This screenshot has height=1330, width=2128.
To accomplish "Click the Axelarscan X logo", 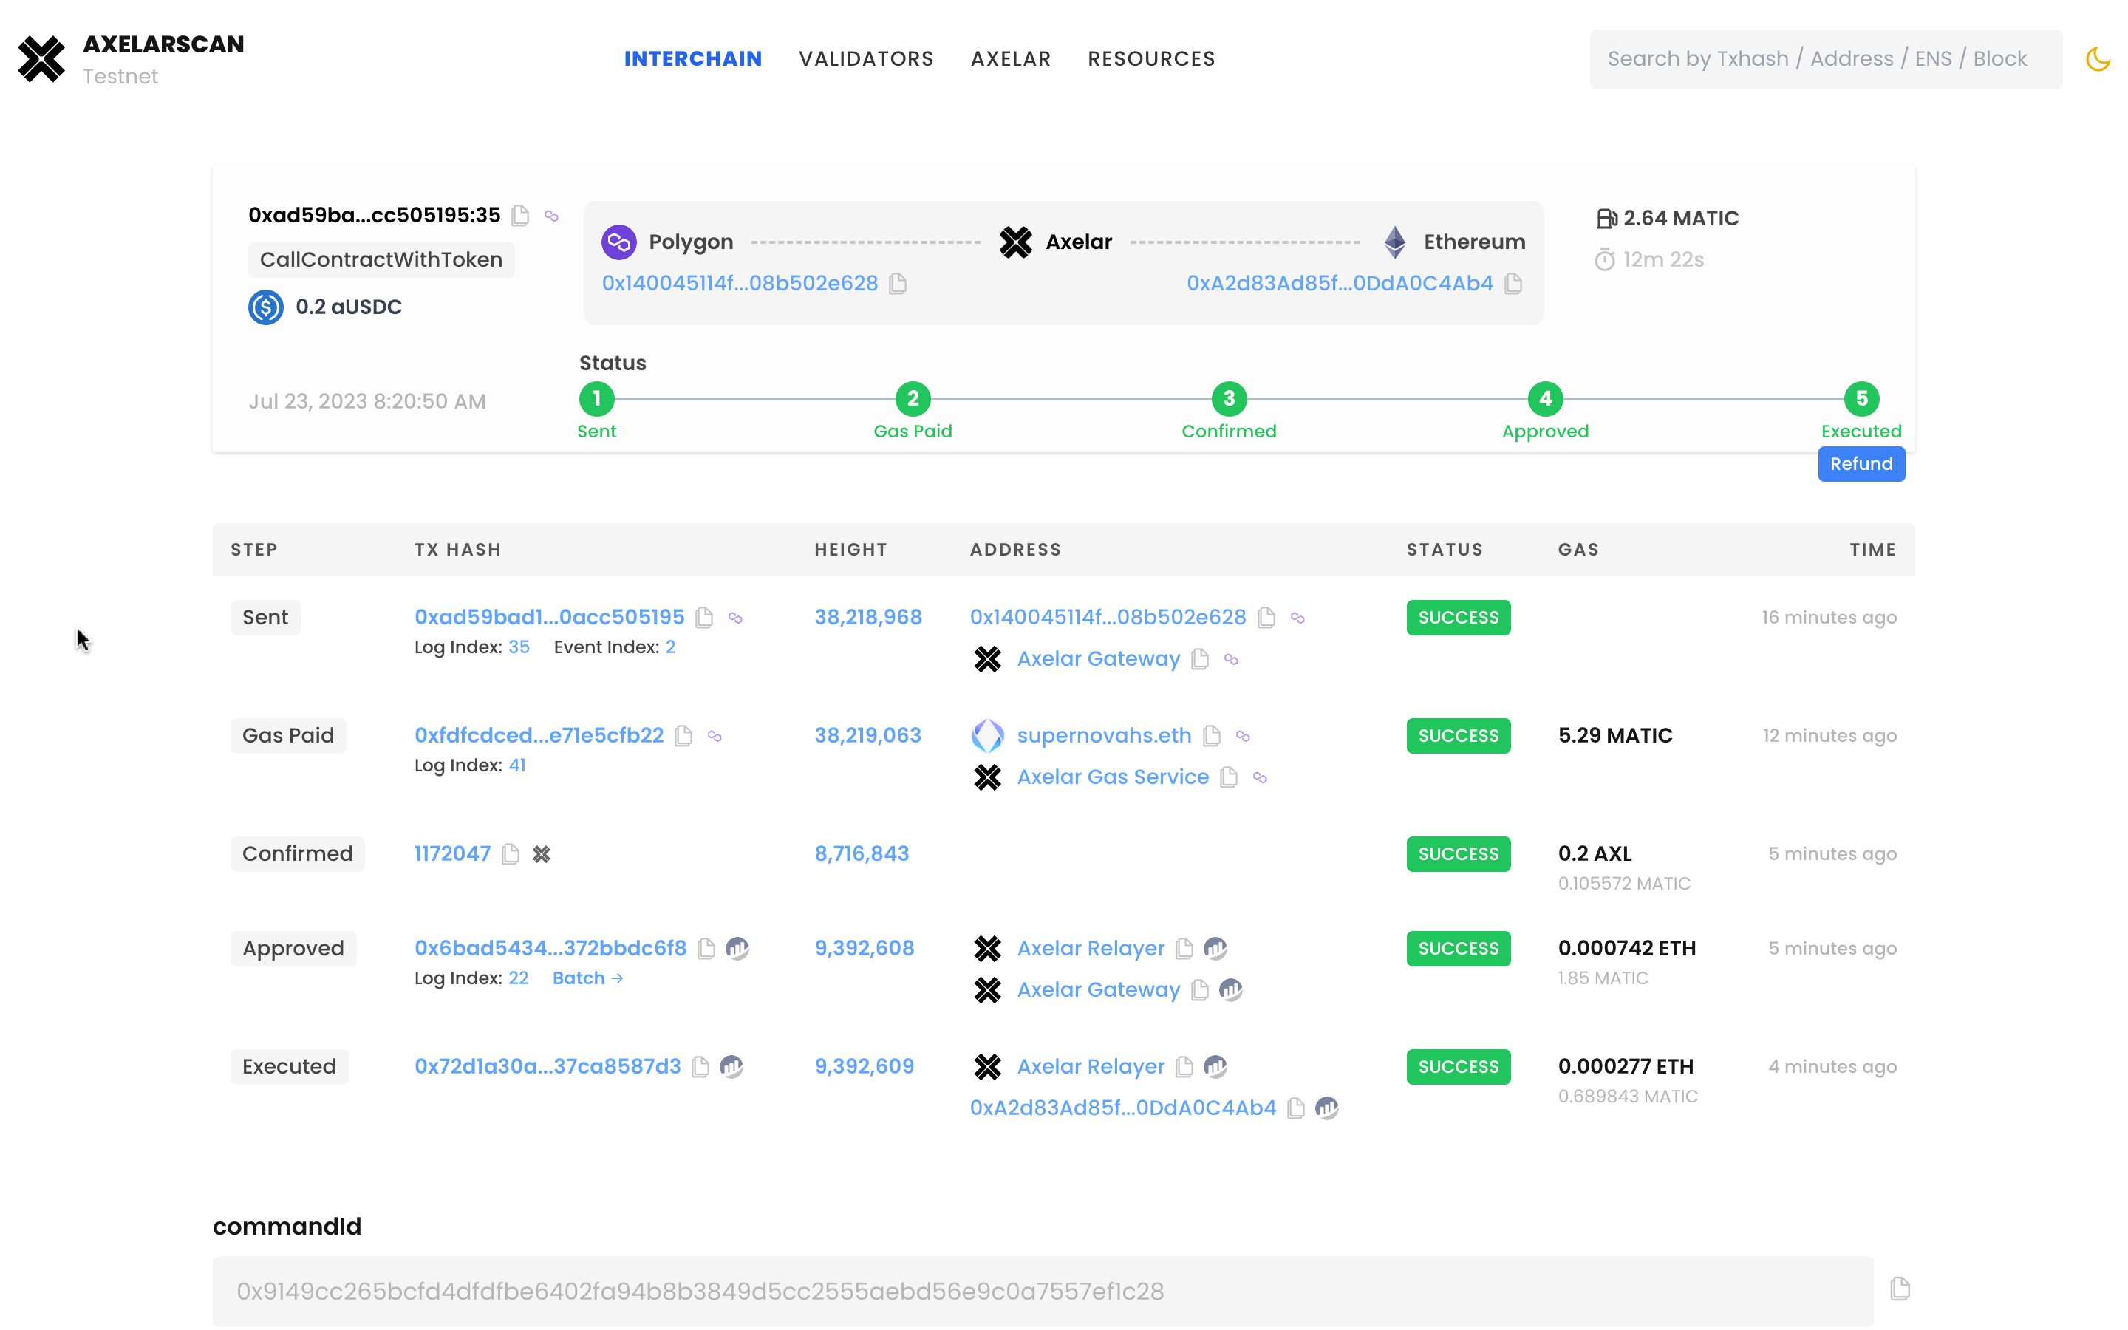I will tap(41, 59).
